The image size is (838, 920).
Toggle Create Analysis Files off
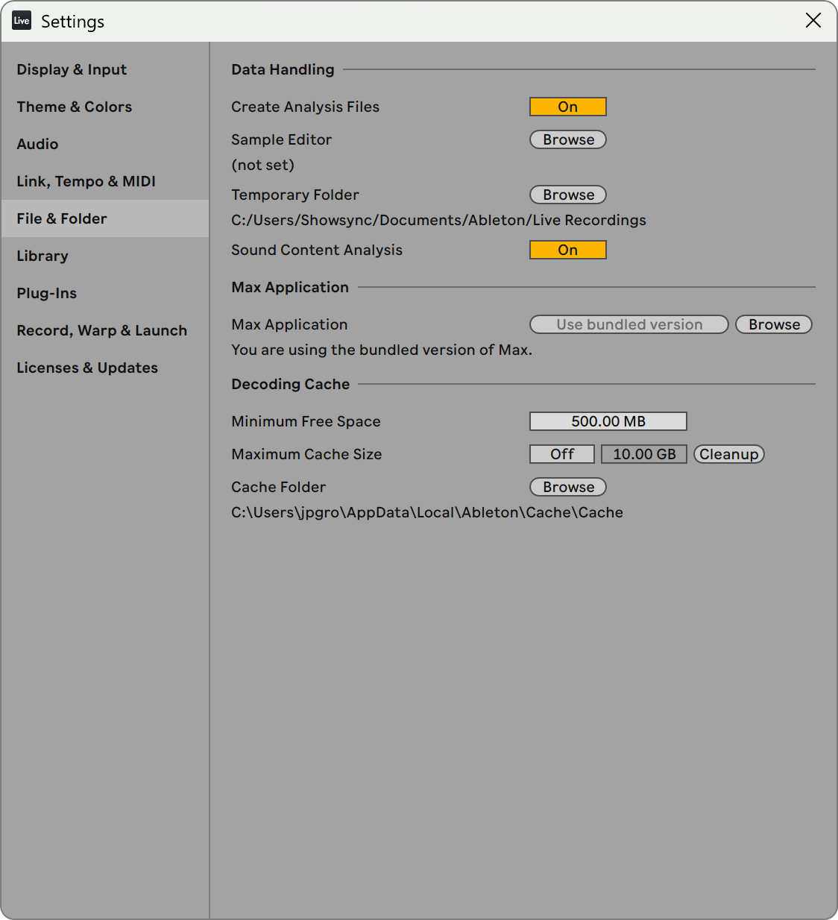click(567, 107)
